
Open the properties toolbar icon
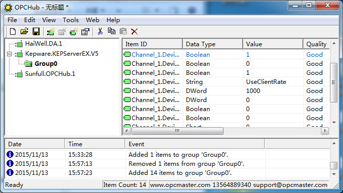[85, 32]
